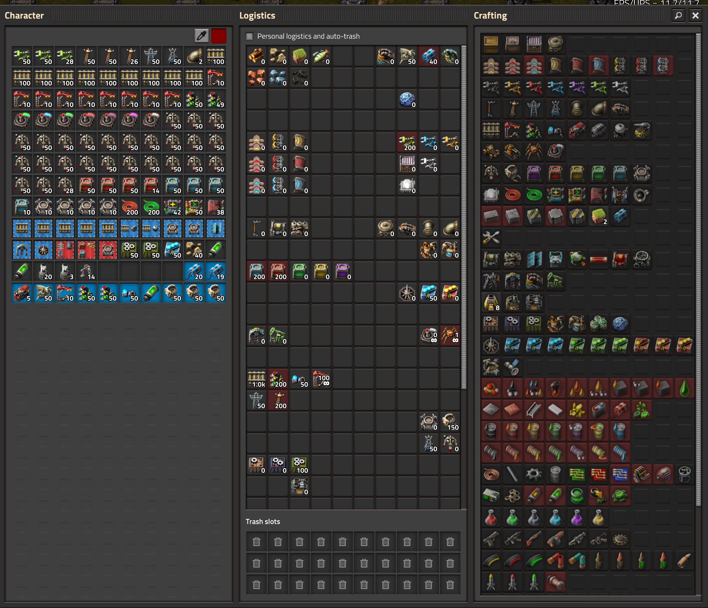708x608 pixels.
Task: Edit train stop request of 100 in Logistics
Action: (x=322, y=379)
